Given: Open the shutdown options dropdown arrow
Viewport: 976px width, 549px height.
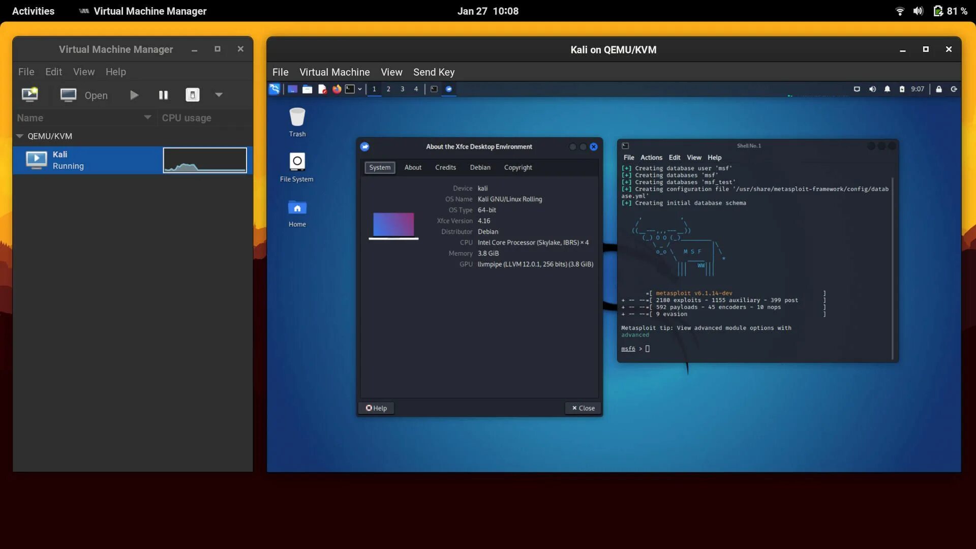Looking at the screenshot, I should pos(219,95).
